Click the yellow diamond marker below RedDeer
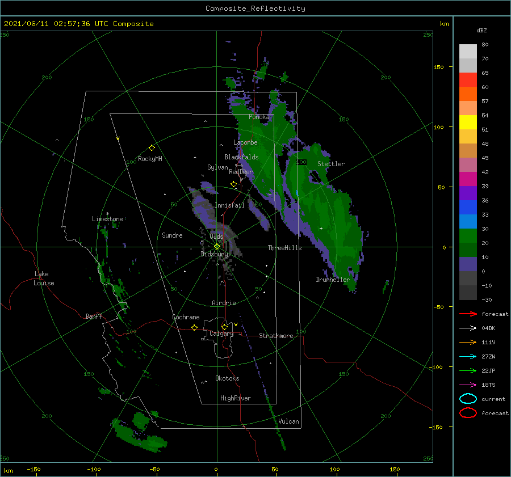Viewport: 511px width, 477px height. point(234,184)
